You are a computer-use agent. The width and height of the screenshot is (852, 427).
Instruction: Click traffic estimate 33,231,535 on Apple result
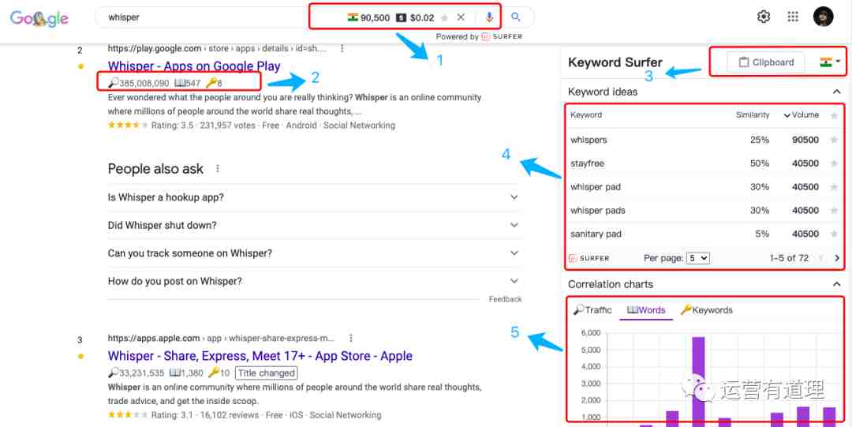(136, 373)
